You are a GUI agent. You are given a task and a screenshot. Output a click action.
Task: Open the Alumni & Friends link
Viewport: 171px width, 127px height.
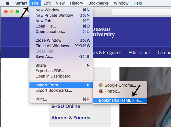[x=71, y=118]
